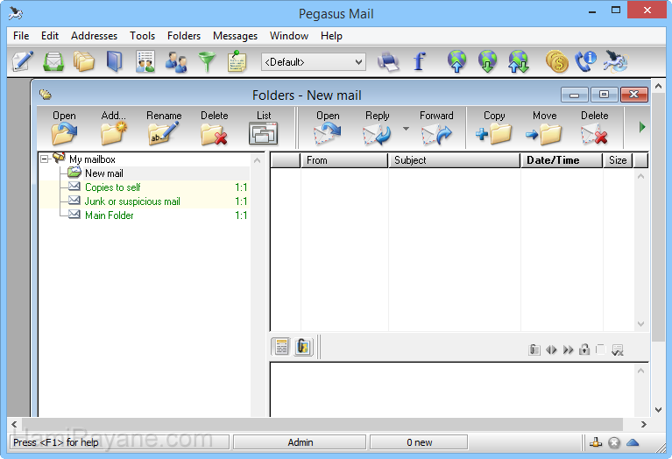Click the two-people local users icon

coord(176,62)
